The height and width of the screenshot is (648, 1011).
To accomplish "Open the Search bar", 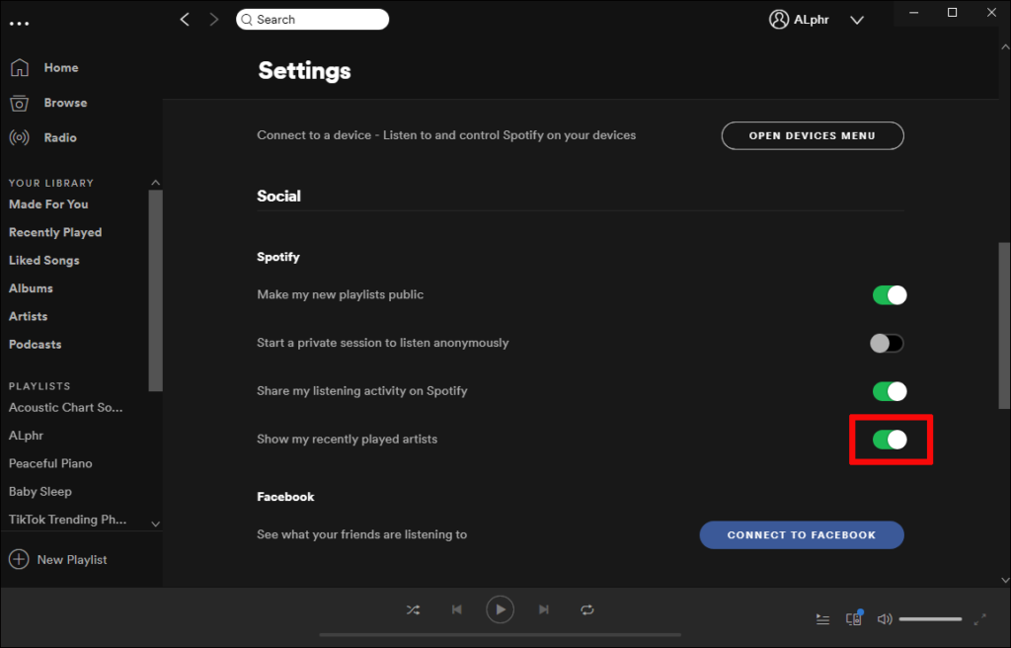I will (x=312, y=19).
